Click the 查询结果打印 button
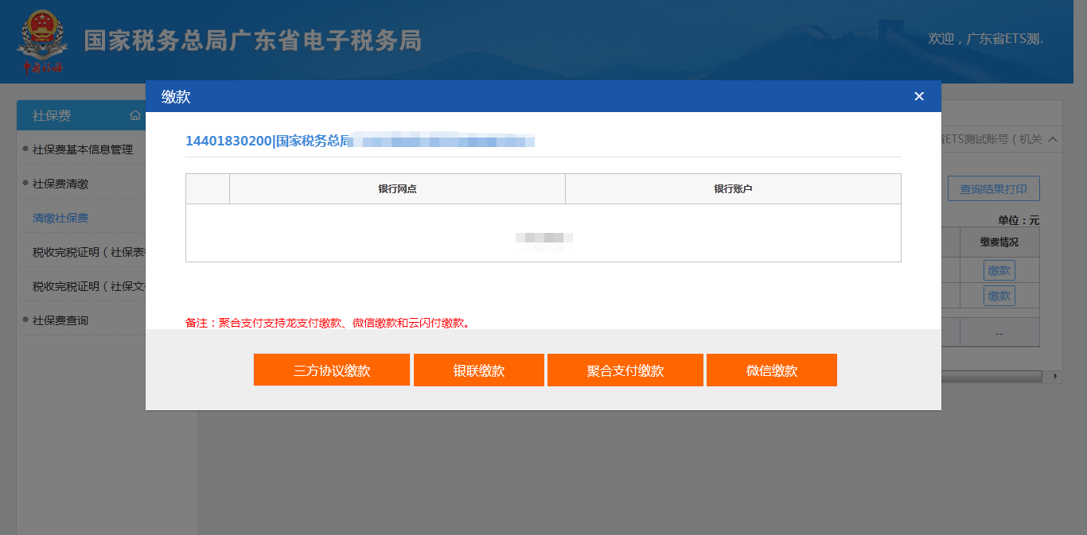 click(x=993, y=189)
